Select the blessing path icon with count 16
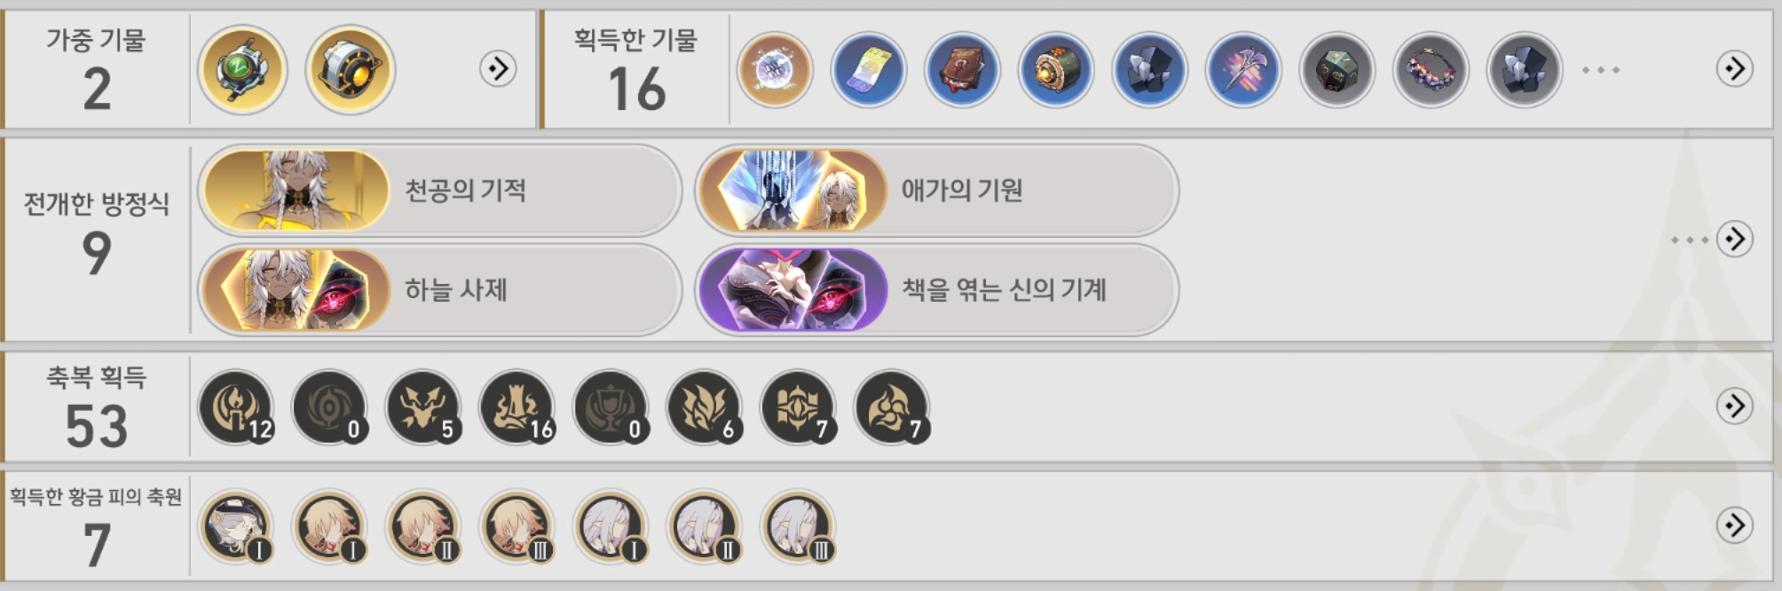Image resolution: width=1782 pixels, height=591 pixels. point(518,407)
